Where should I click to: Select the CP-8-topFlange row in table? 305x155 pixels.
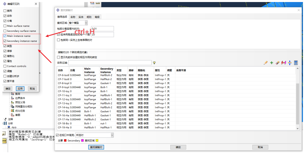click(176, 83)
